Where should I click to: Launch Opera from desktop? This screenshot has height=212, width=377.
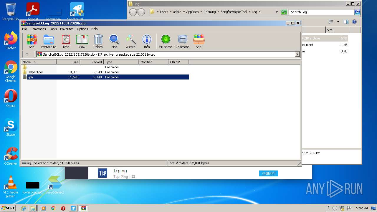click(11, 98)
